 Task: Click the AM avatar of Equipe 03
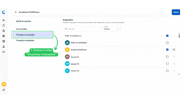coord(67,64)
